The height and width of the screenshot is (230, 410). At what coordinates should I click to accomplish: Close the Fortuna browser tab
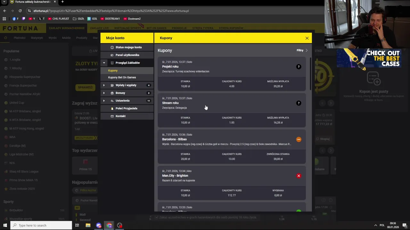pyautogui.click(x=55, y=2)
